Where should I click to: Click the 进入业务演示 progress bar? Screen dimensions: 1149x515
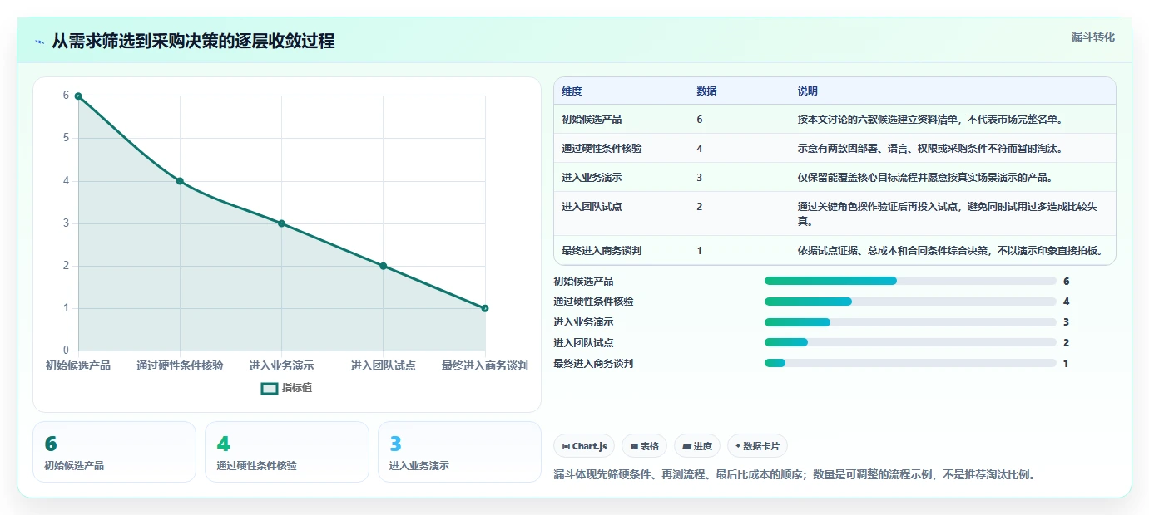coord(910,322)
